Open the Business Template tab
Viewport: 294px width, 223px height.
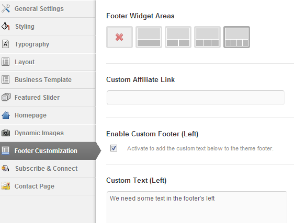48,80
